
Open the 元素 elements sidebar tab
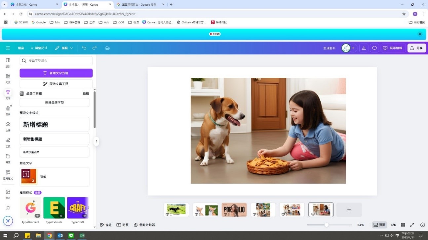point(8,78)
